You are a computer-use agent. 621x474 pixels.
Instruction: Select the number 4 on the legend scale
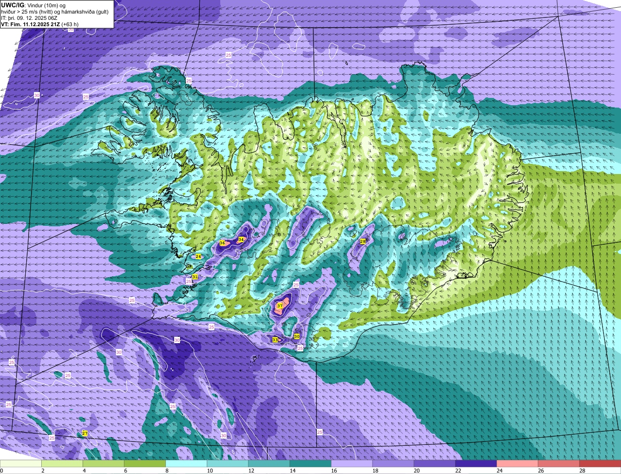click(x=84, y=471)
